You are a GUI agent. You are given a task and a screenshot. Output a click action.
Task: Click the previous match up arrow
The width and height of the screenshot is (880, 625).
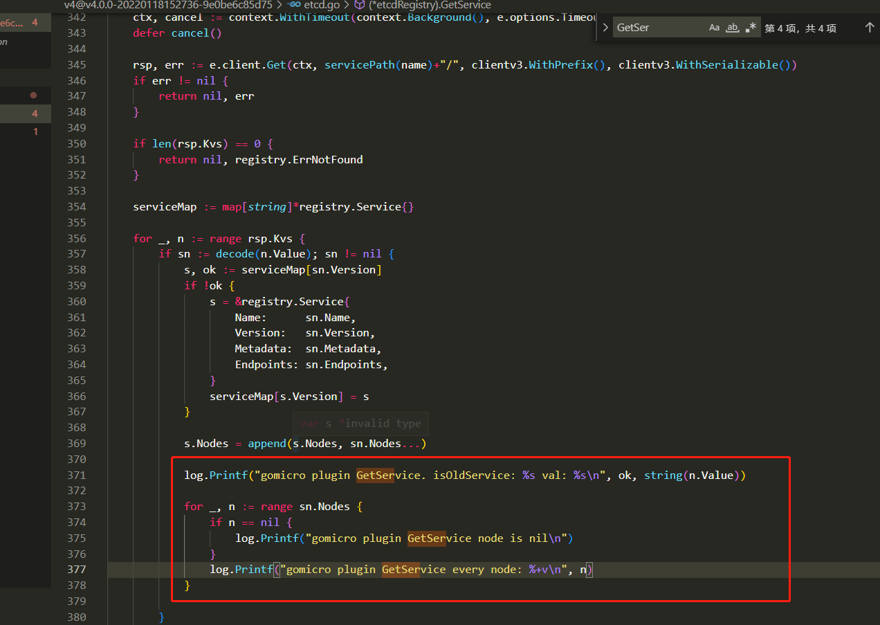pos(870,27)
